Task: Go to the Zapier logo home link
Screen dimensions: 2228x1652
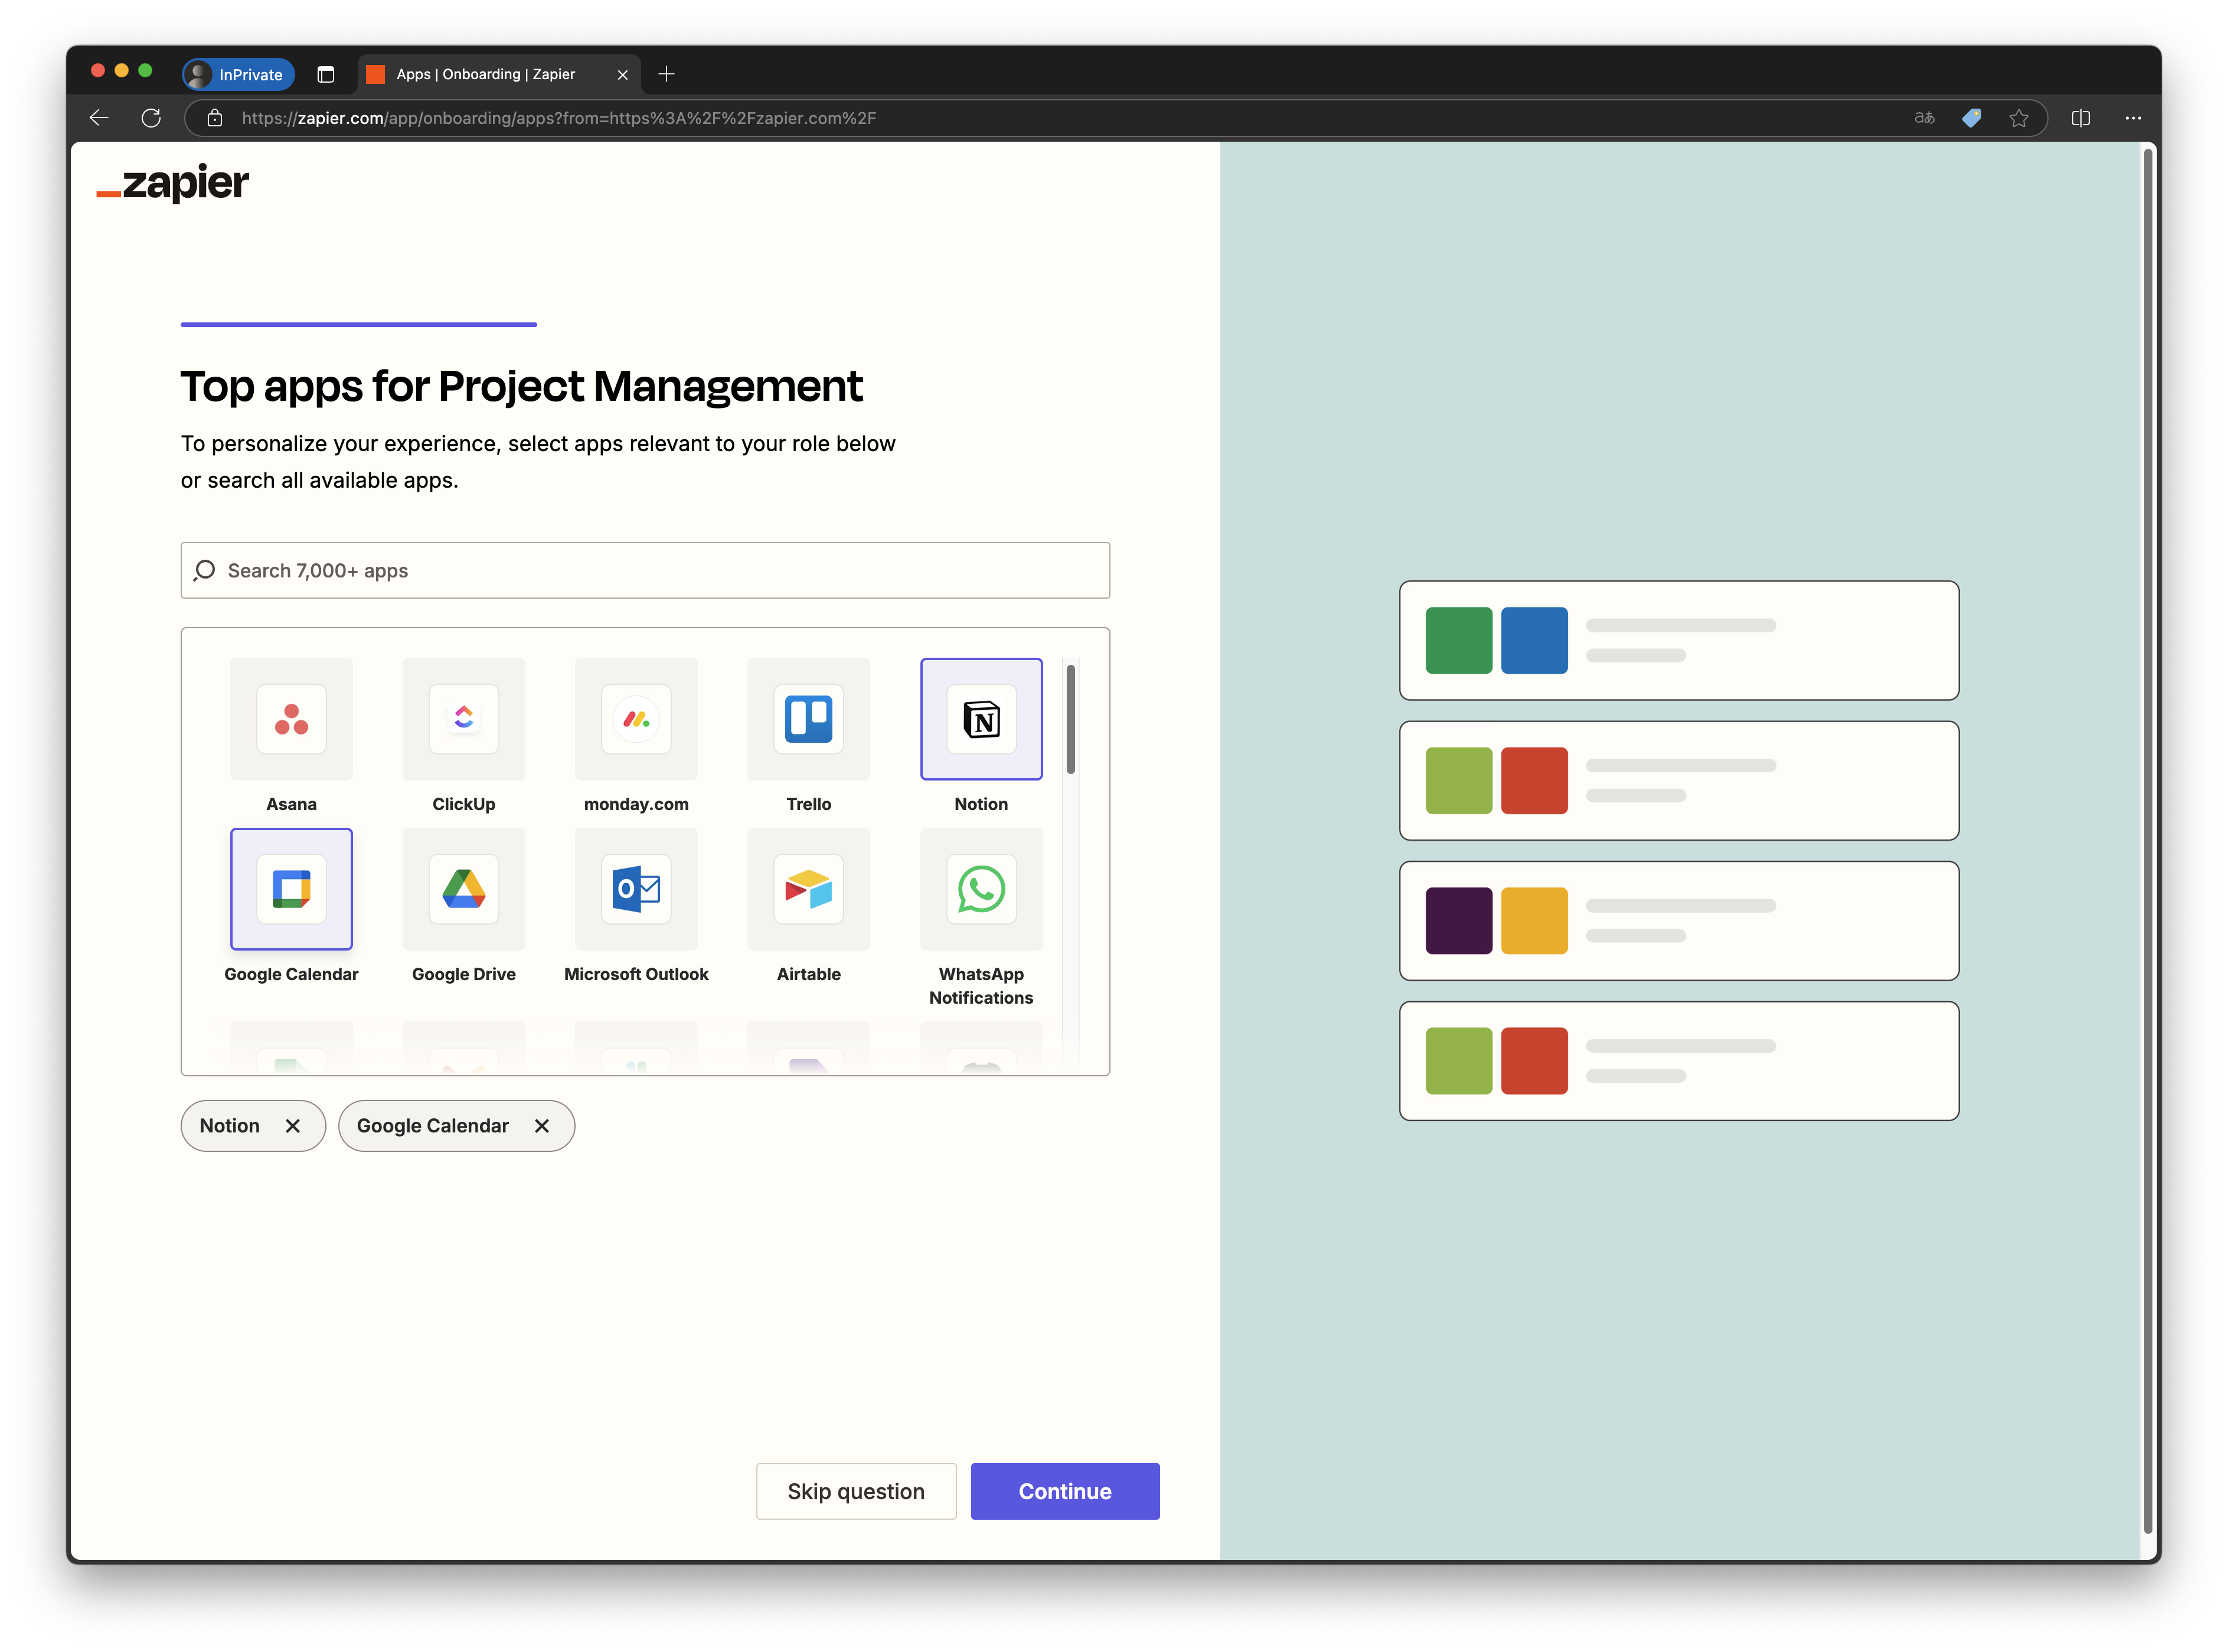Action: click(173, 183)
